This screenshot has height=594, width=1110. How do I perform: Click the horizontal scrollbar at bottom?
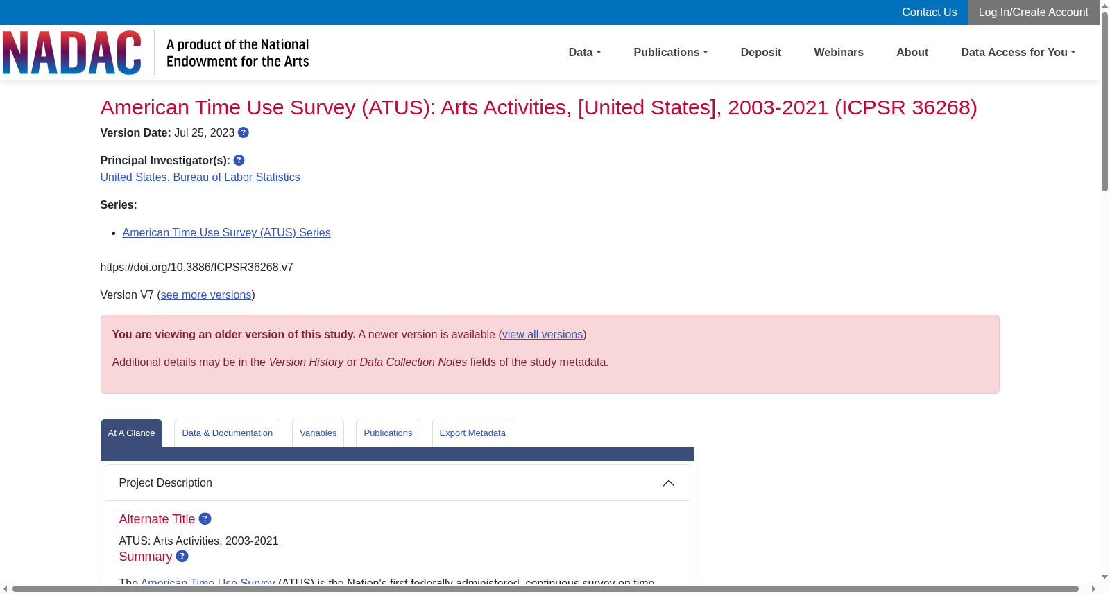(x=545, y=589)
